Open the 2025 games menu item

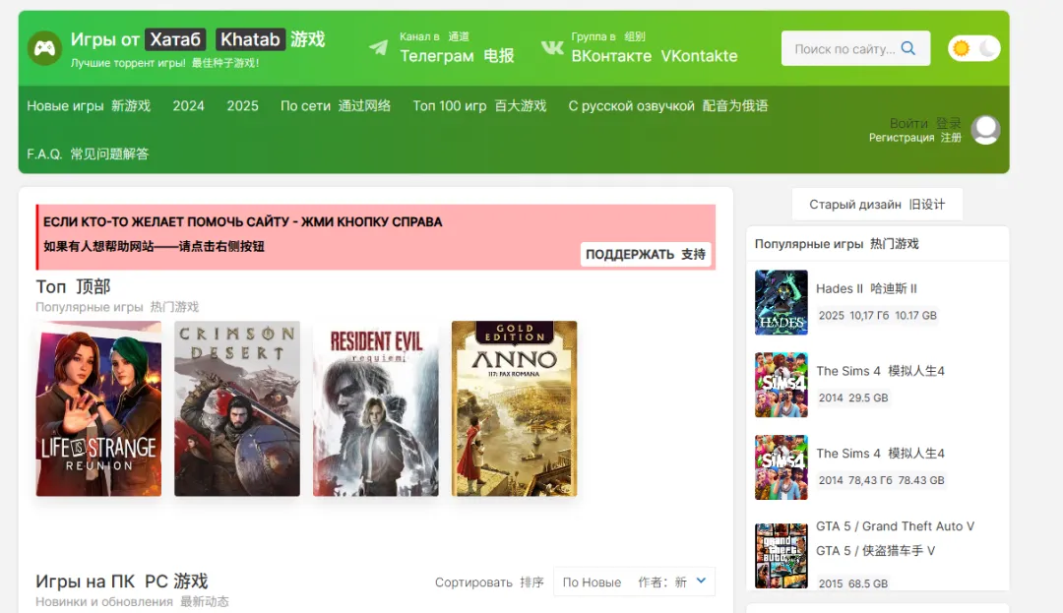pyautogui.click(x=243, y=105)
